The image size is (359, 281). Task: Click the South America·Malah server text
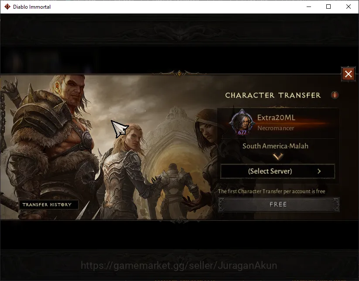coord(275,146)
